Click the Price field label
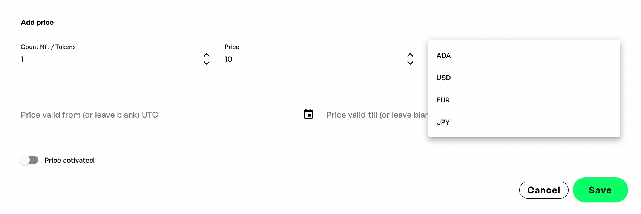The image size is (641, 214). [232, 47]
